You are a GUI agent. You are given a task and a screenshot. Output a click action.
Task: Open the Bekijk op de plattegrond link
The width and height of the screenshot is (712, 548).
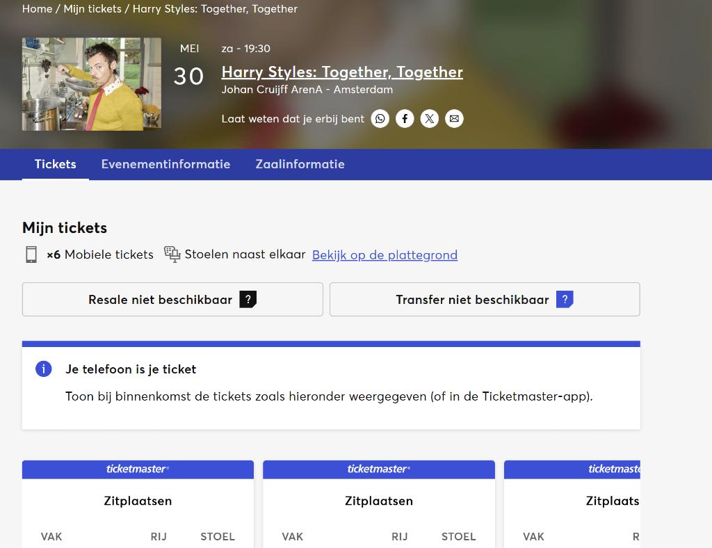(x=385, y=255)
